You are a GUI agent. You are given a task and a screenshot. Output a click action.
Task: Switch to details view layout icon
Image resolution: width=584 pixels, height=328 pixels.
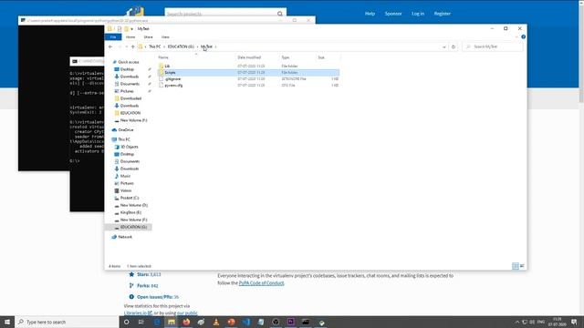[516, 266]
